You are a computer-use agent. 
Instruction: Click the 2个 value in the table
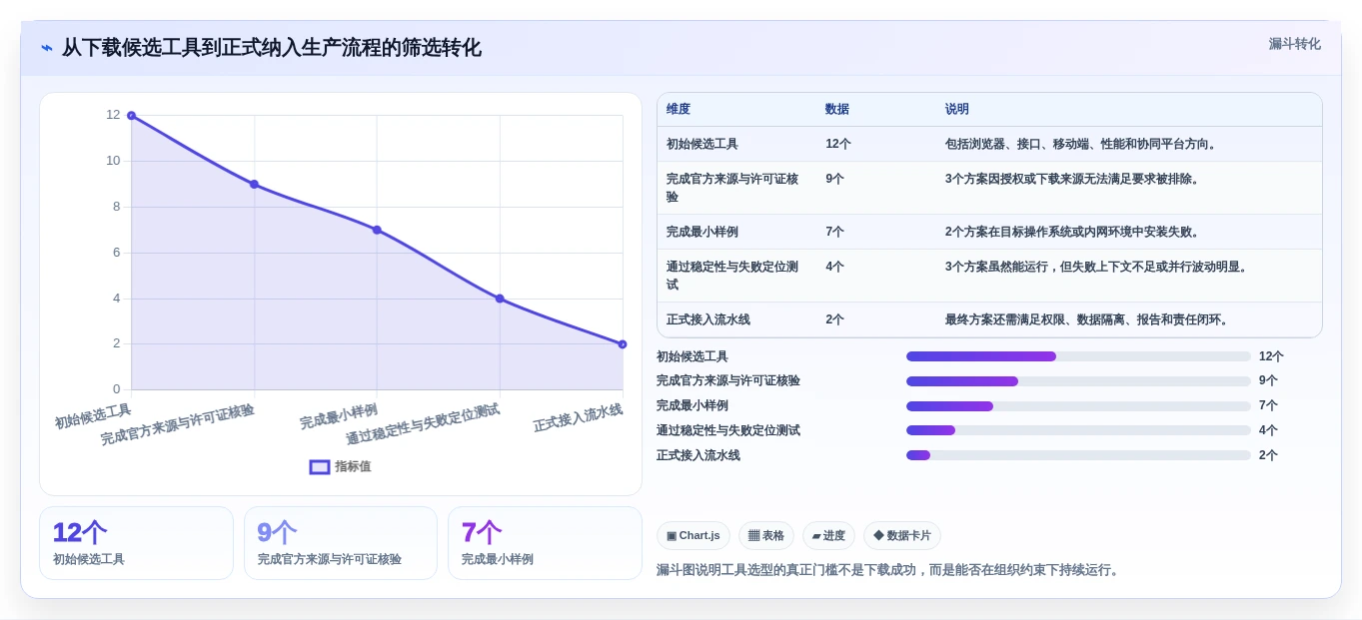pos(834,319)
